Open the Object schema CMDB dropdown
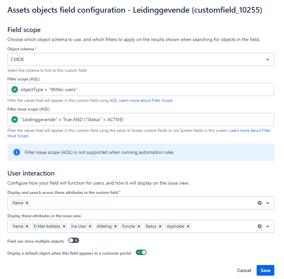The image size is (284, 279). [x=140, y=59]
